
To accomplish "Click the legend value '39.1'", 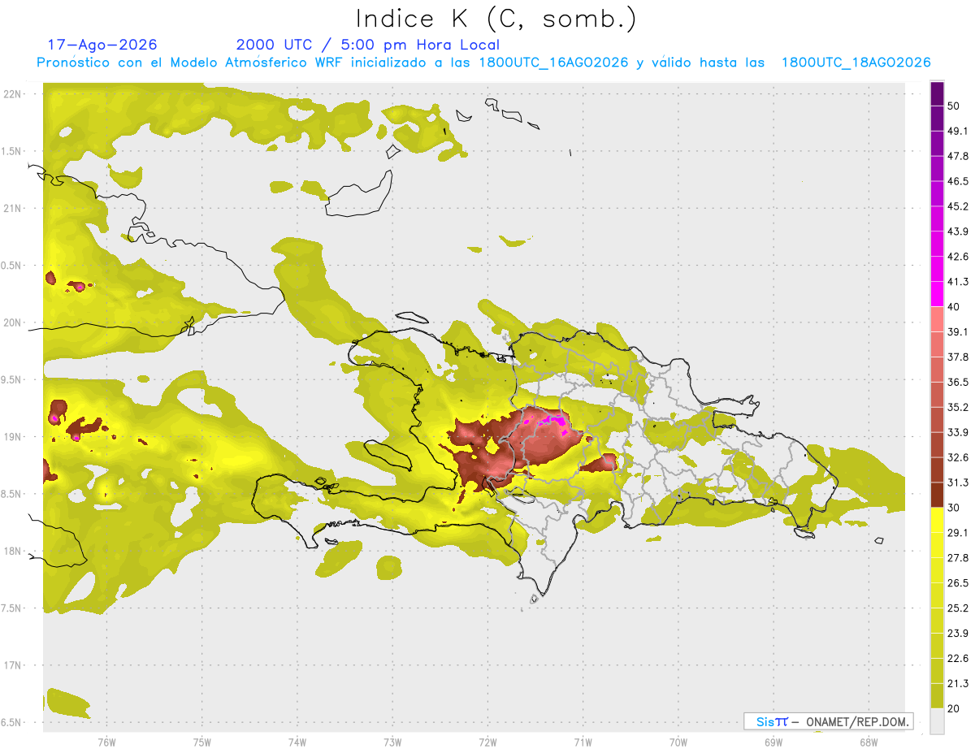I will (958, 331).
